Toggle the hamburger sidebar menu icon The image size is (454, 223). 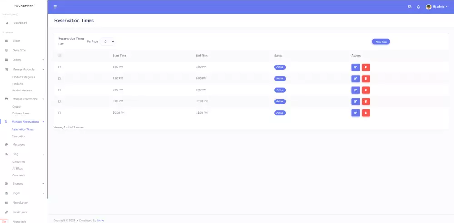click(x=55, y=7)
